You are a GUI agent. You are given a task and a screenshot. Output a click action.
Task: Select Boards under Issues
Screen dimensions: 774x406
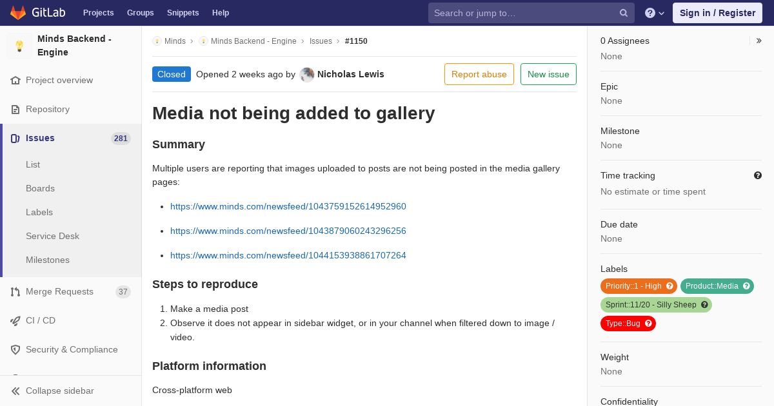coord(40,188)
